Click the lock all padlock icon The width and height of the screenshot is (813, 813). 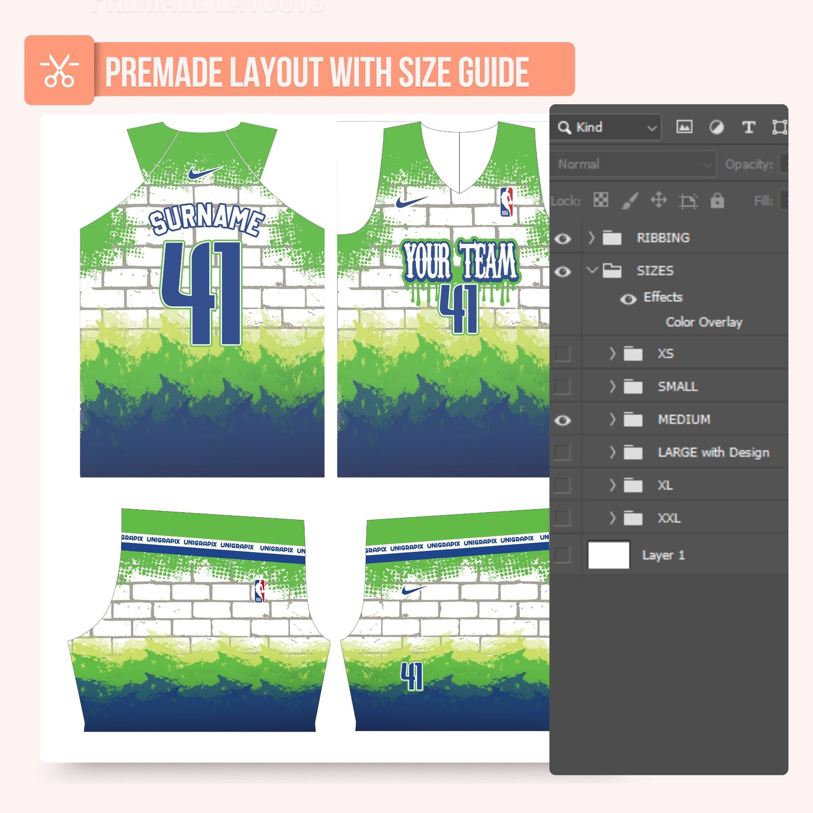pyautogui.click(x=717, y=200)
